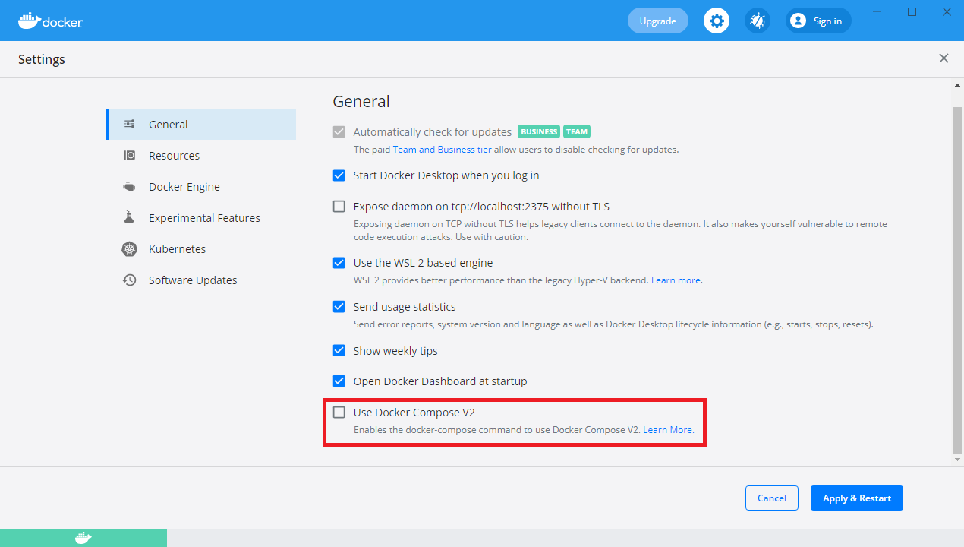Go to Software Updates section

(x=201, y=280)
